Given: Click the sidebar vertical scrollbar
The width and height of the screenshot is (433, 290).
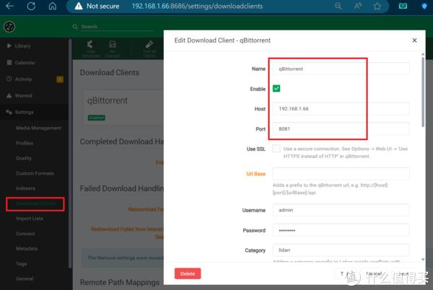Looking at the screenshot, I should point(70,153).
